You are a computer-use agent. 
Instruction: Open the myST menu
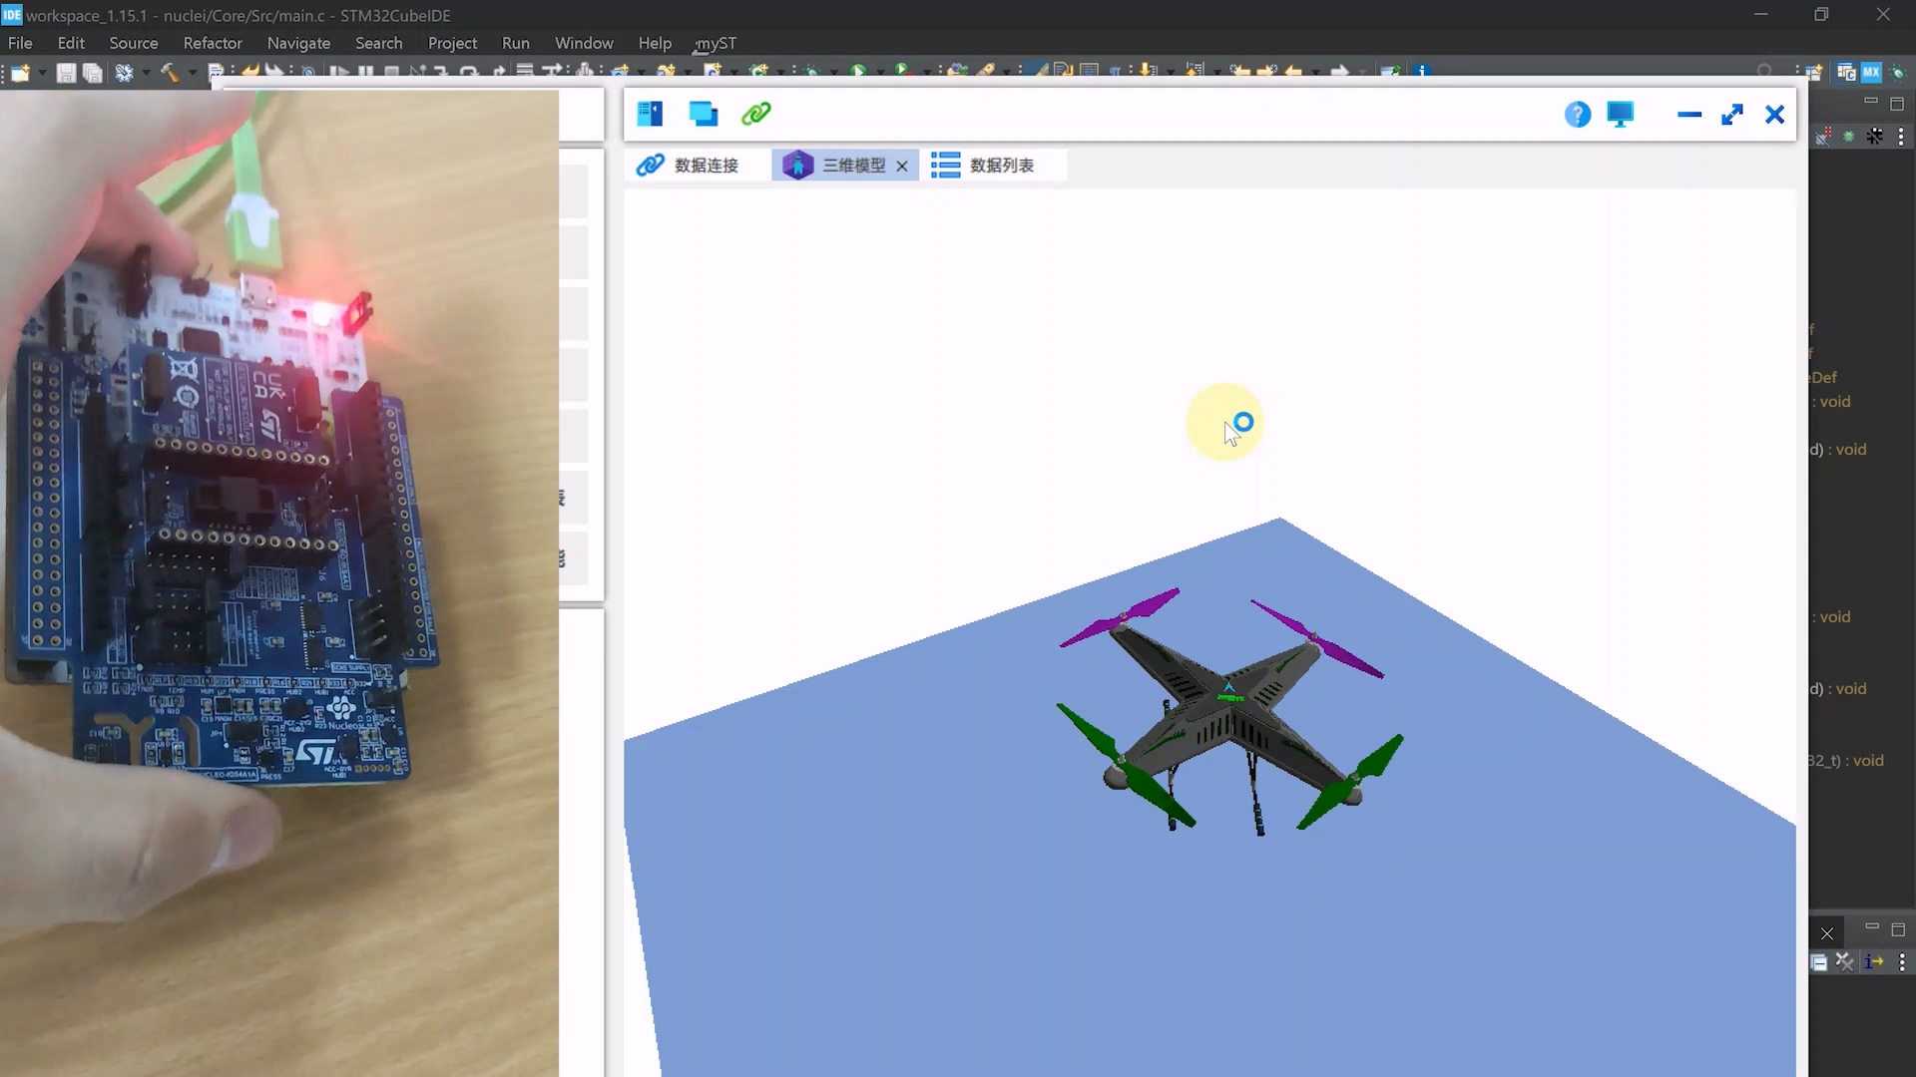click(x=716, y=43)
